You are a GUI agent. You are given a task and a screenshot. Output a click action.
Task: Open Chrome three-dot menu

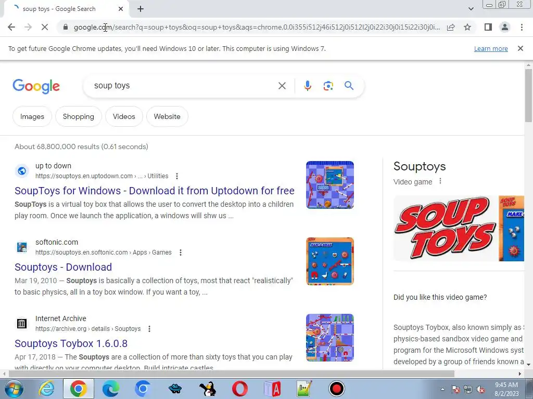pyautogui.click(x=522, y=27)
